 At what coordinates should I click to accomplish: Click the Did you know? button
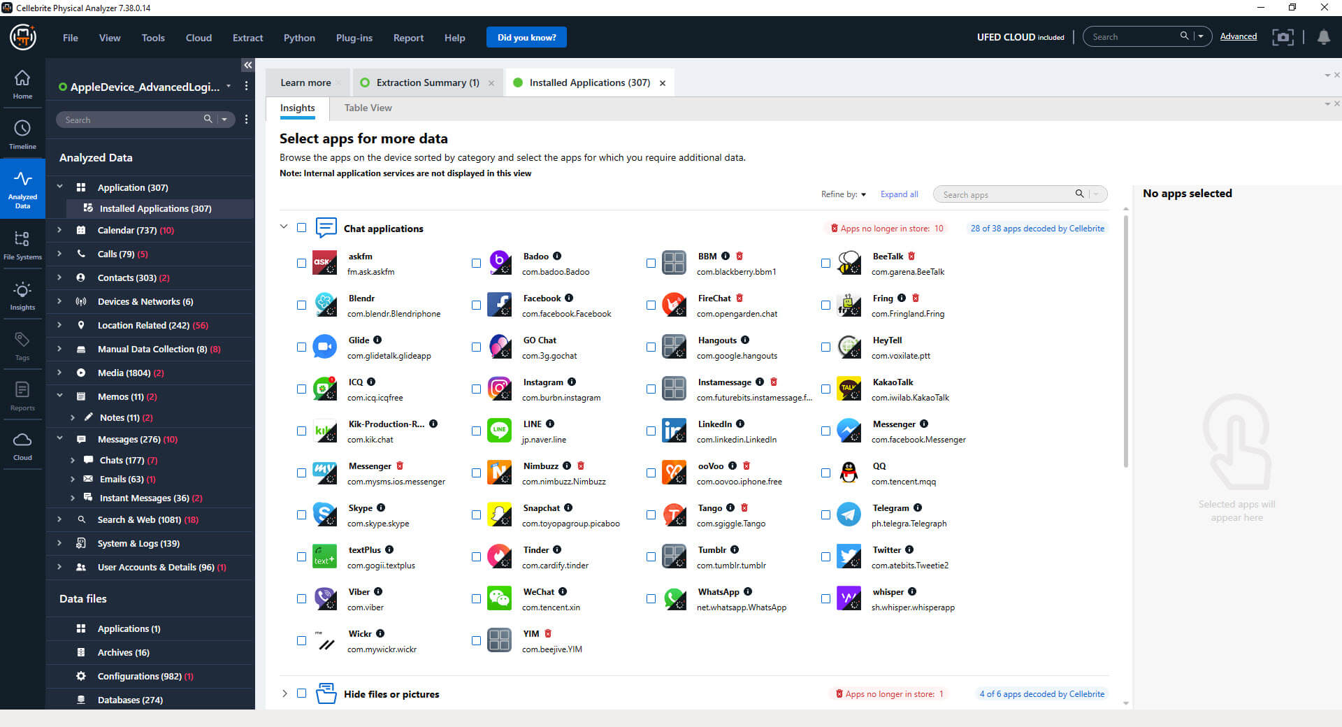point(526,38)
